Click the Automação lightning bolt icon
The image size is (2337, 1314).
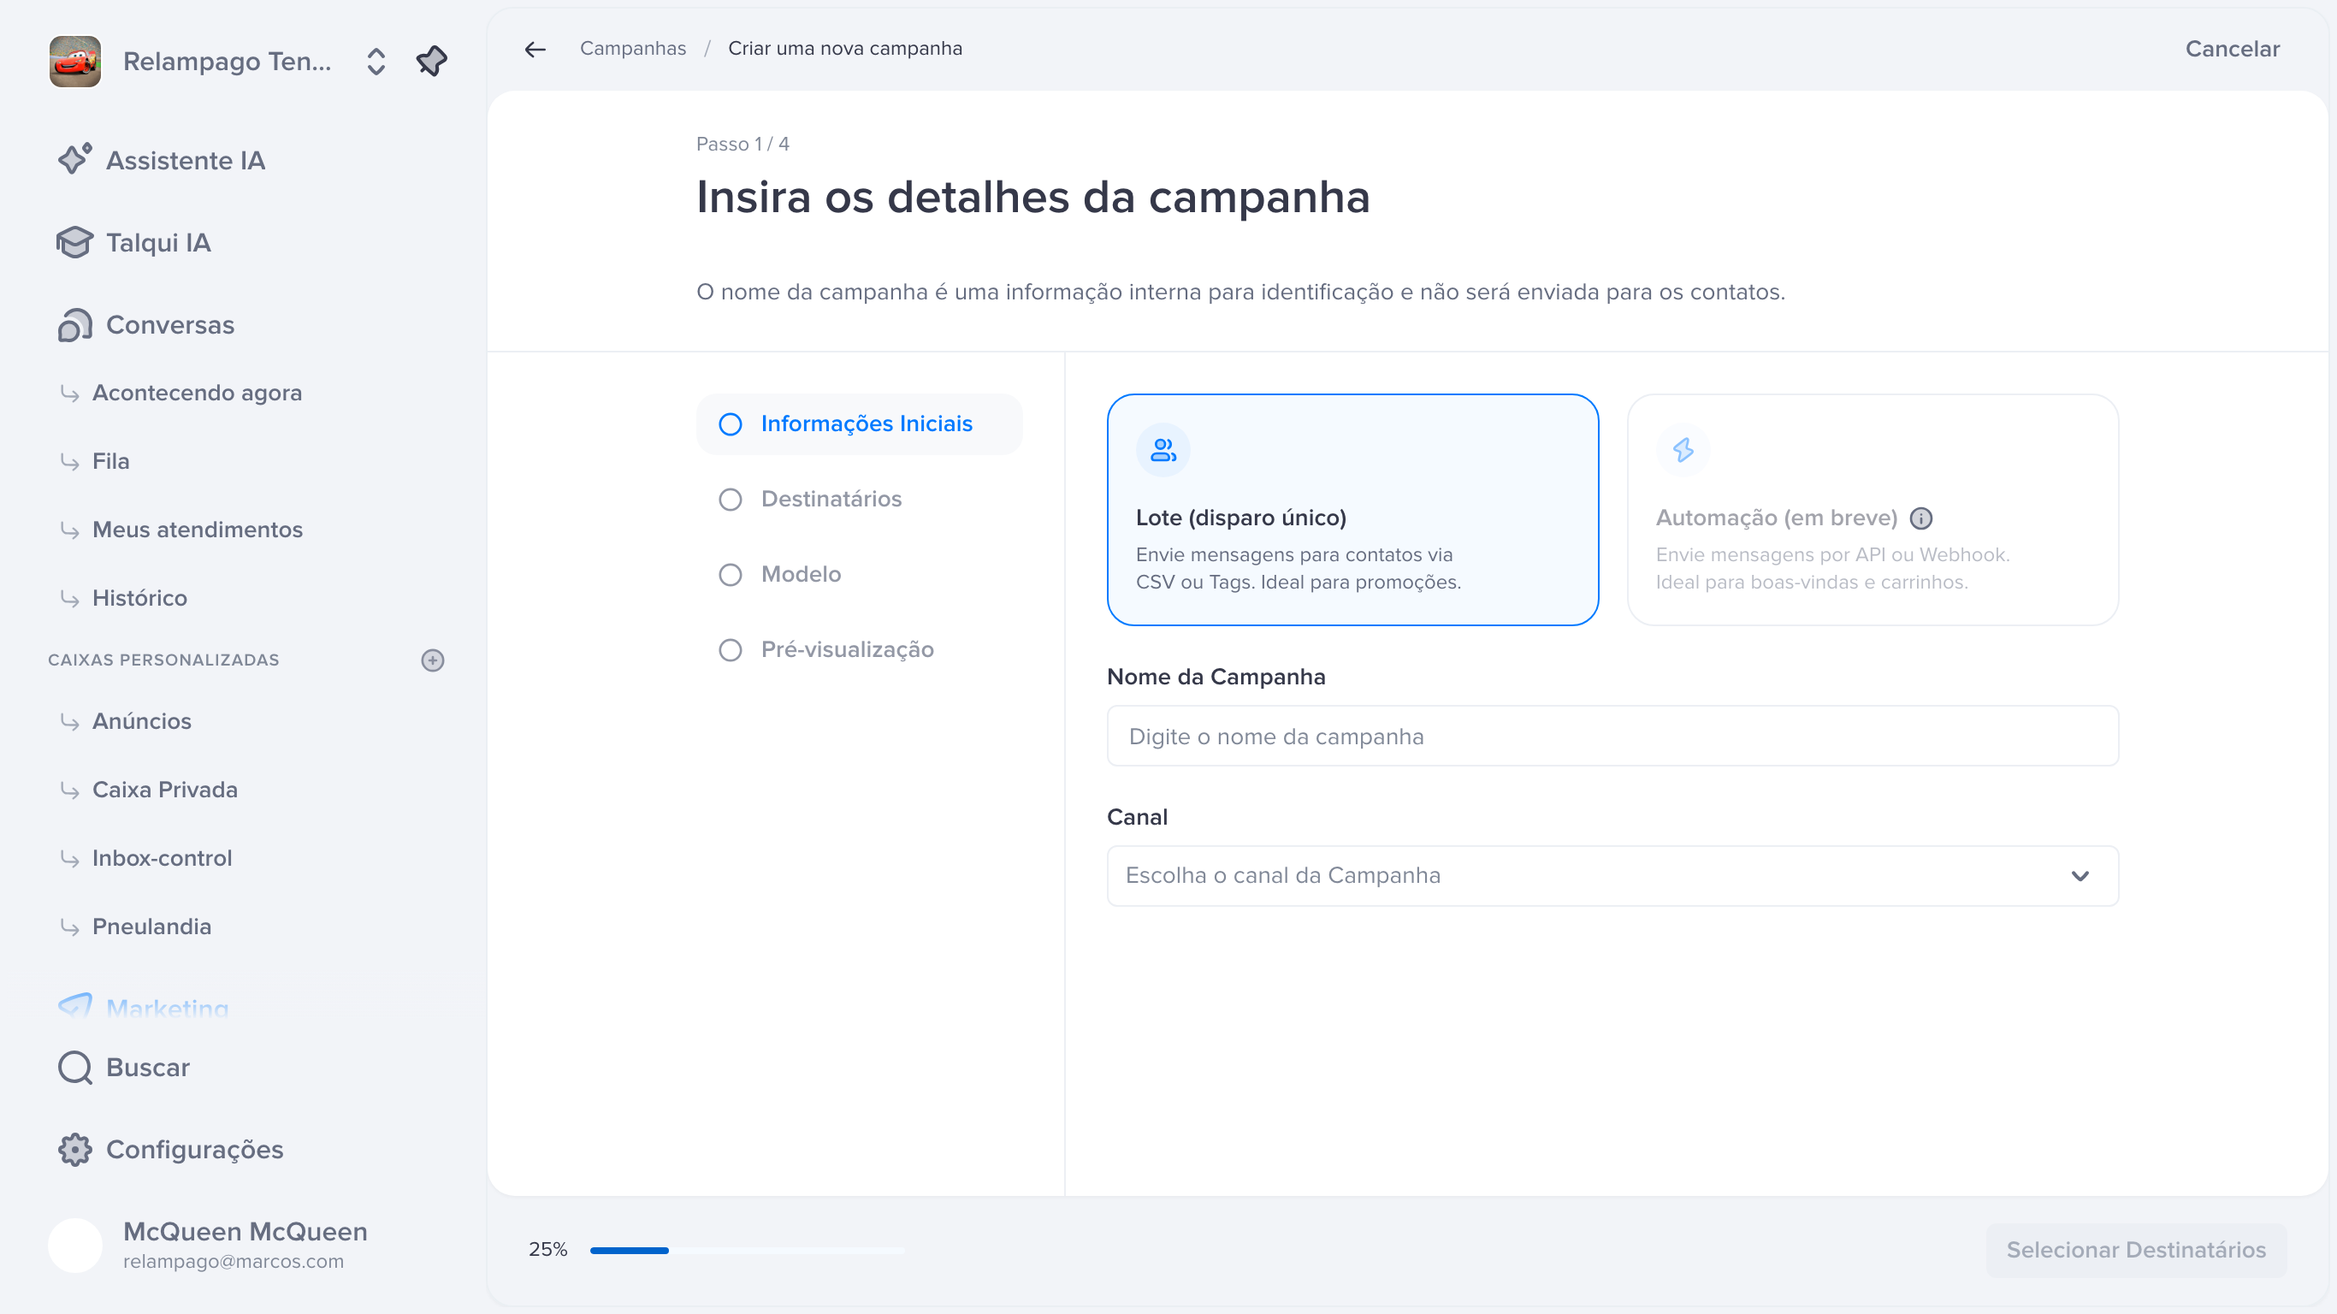pyautogui.click(x=1683, y=450)
